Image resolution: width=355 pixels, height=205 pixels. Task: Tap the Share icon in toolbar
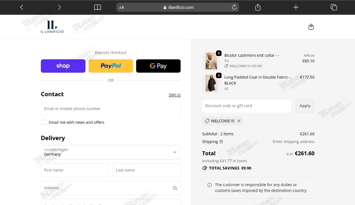tap(258, 7)
